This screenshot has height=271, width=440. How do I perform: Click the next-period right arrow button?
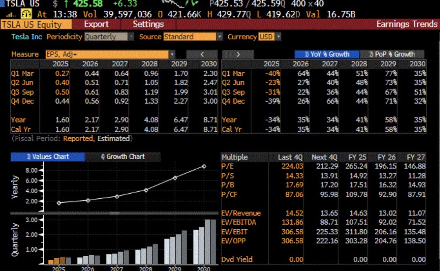(238, 55)
